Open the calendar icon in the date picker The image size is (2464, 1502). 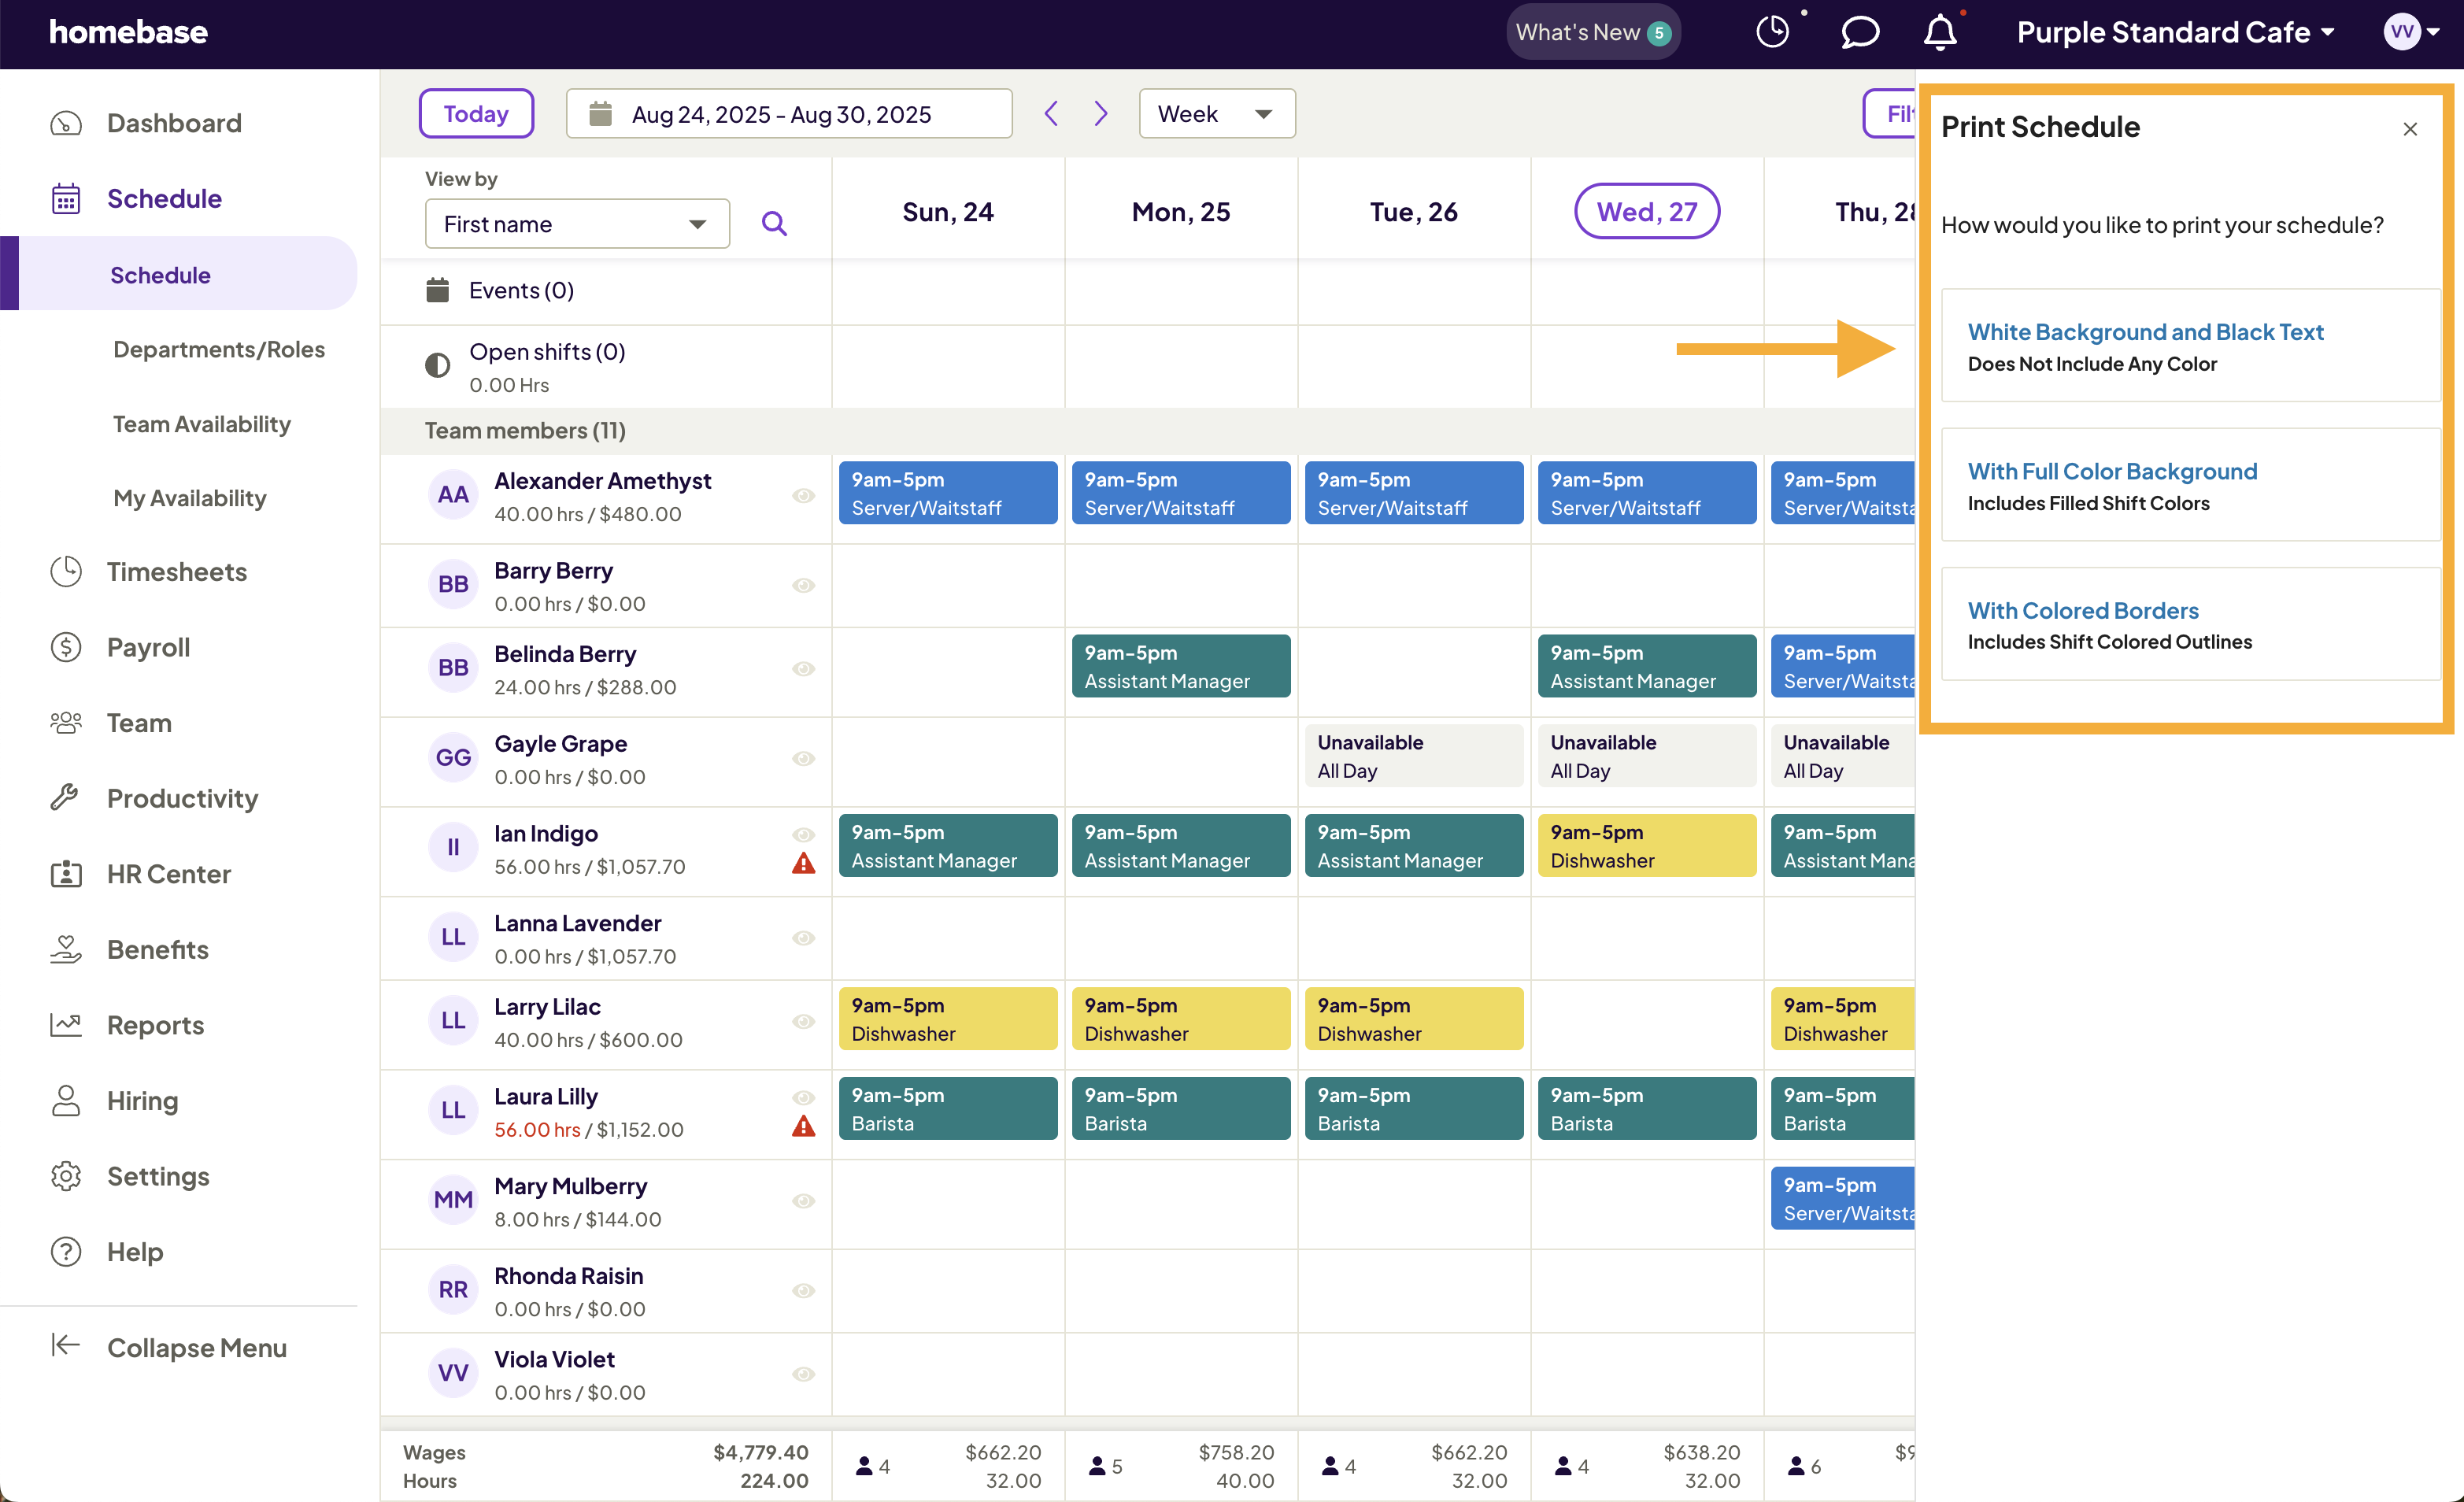pos(600,113)
